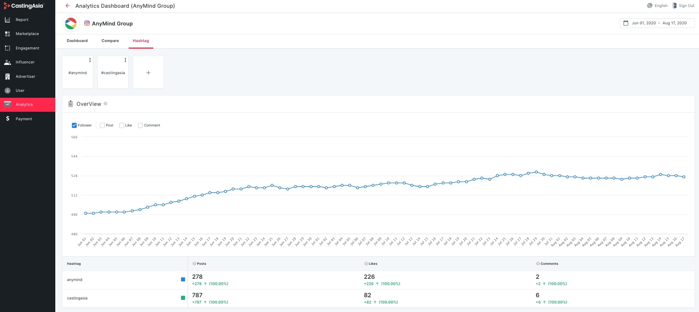
Task: Open the Marketplace sidebar icon
Action: pos(7,34)
